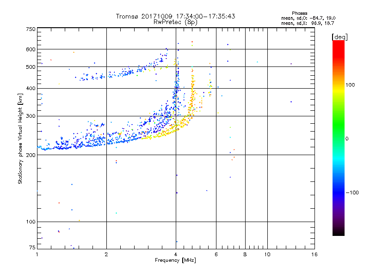Click the colorbar label '0'
This screenshot has height=277, width=370.
pos(347,139)
